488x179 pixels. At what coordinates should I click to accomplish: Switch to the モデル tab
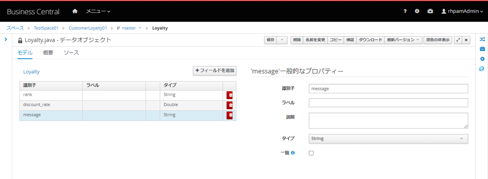click(x=25, y=52)
